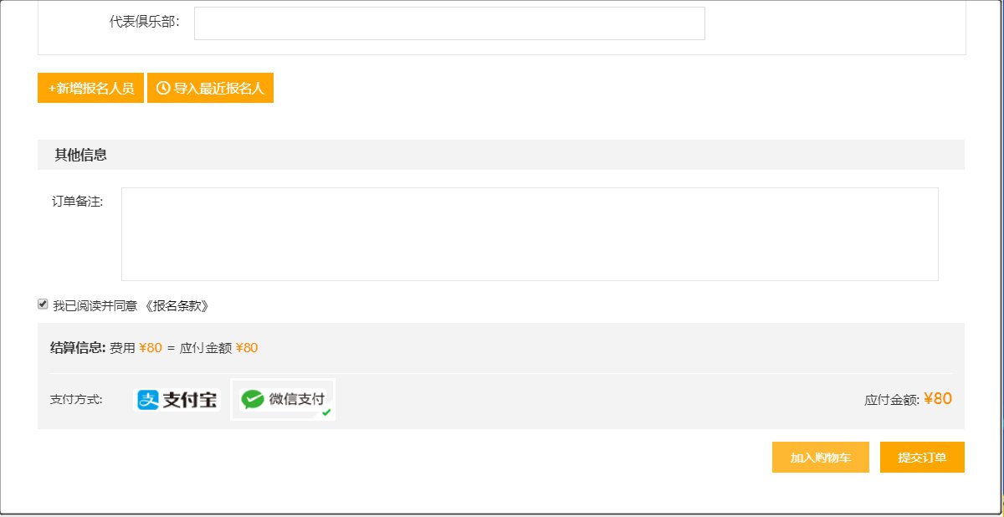Submit the order with 提交订单
Viewport: 1004px width, 517px height.
pyautogui.click(x=922, y=458)
